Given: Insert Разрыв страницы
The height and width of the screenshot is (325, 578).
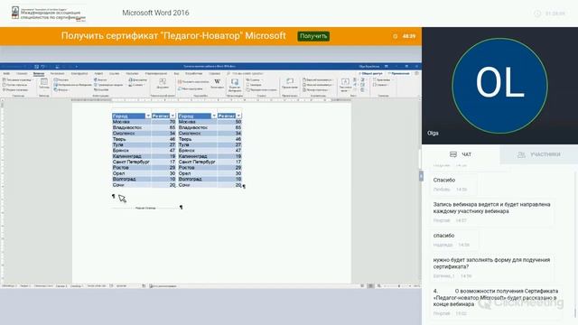Looking at the screenshot, I should point(15,89).
